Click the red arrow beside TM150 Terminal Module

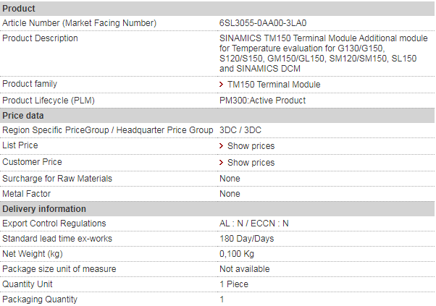tap(221, 85)
